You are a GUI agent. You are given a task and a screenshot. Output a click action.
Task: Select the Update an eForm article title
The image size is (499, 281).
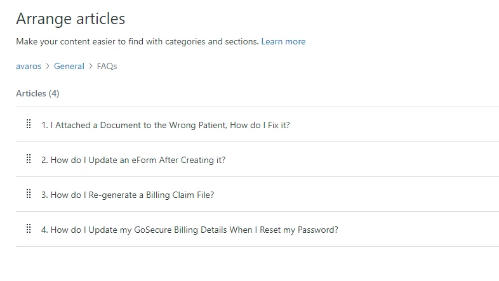[133, 160]
